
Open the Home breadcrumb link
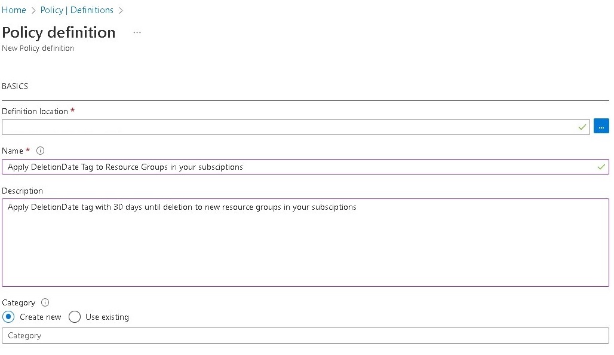14,10
